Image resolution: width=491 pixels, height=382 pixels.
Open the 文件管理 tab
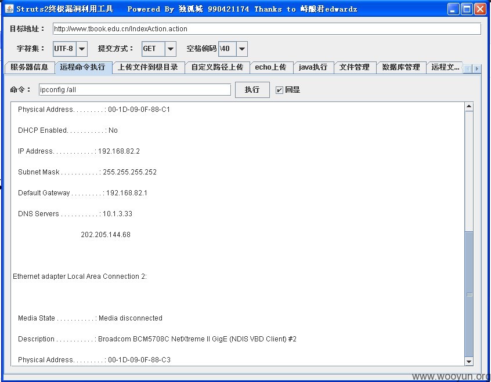[355, 67]
